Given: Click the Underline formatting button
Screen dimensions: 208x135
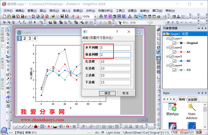Looking at the screenshot, I should point(177,23).
